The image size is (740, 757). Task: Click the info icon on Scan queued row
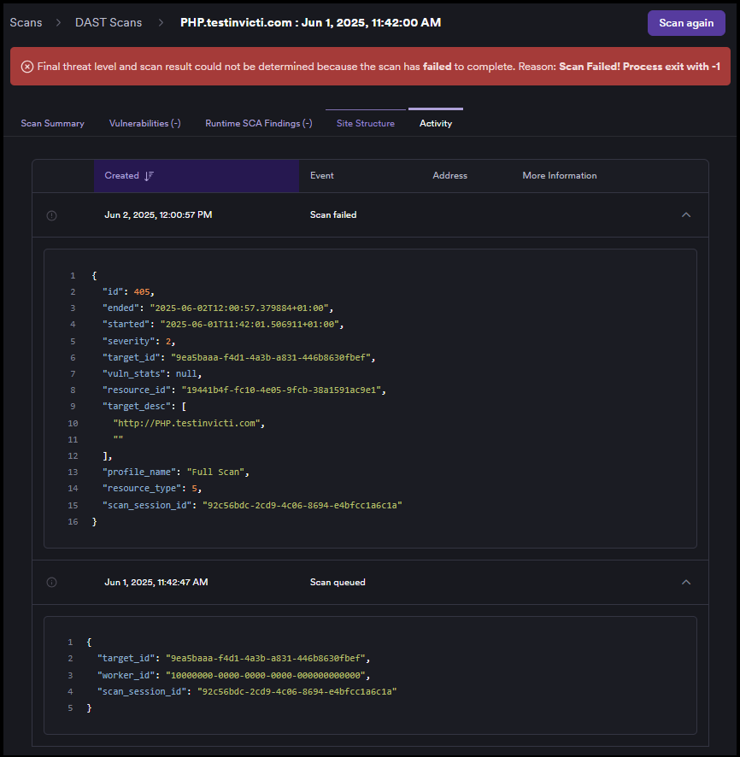click(x=51, y=582)
